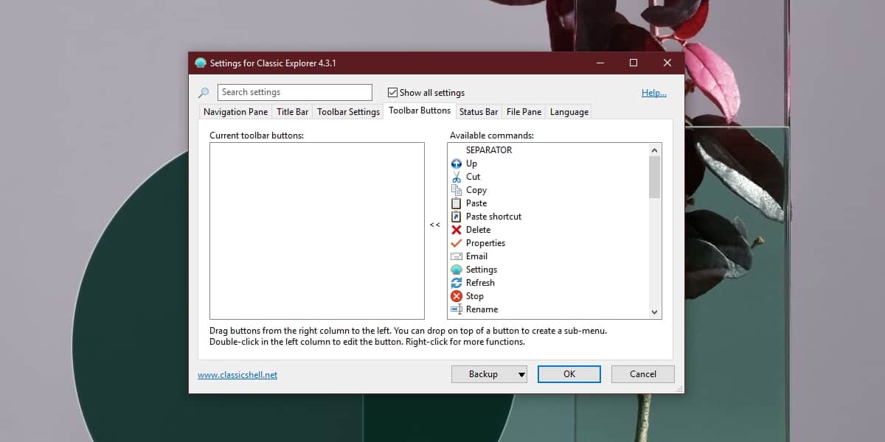Switch to the Navigation Pane tab
This screenshot has width=885, height=442.
(x=235, y=112)
